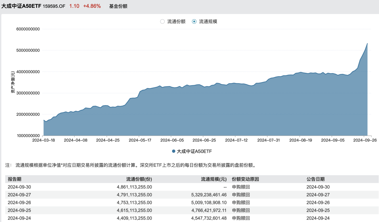Screen dimensions: 379x222
Task: Select report date 2024-09-30 cell
Action: (x=19, y=187)
